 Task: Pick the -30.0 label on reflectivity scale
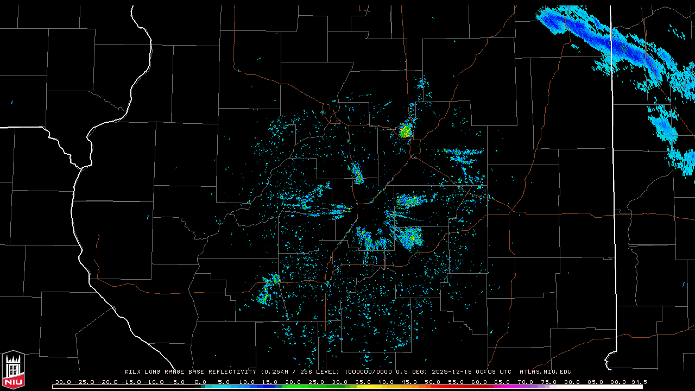click(61, 382)
